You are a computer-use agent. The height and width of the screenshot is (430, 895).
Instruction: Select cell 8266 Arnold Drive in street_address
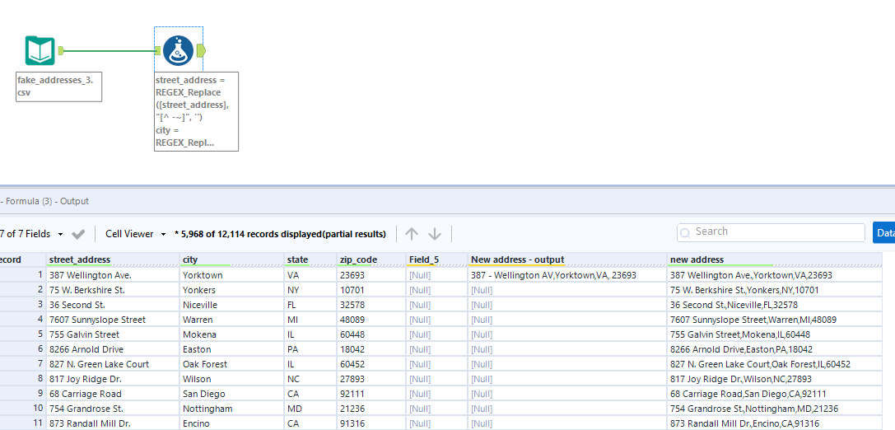(x=113, y=349)
